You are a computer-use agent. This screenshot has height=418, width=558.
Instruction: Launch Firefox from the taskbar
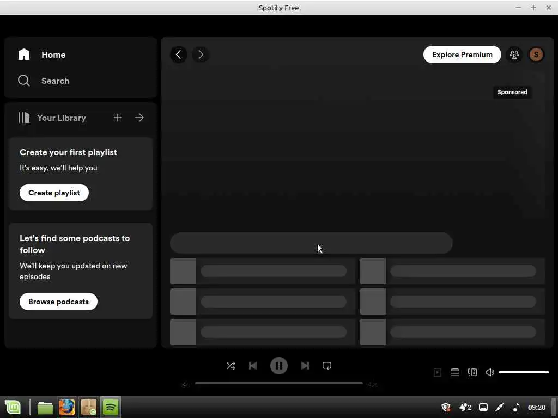pos(67,407)
